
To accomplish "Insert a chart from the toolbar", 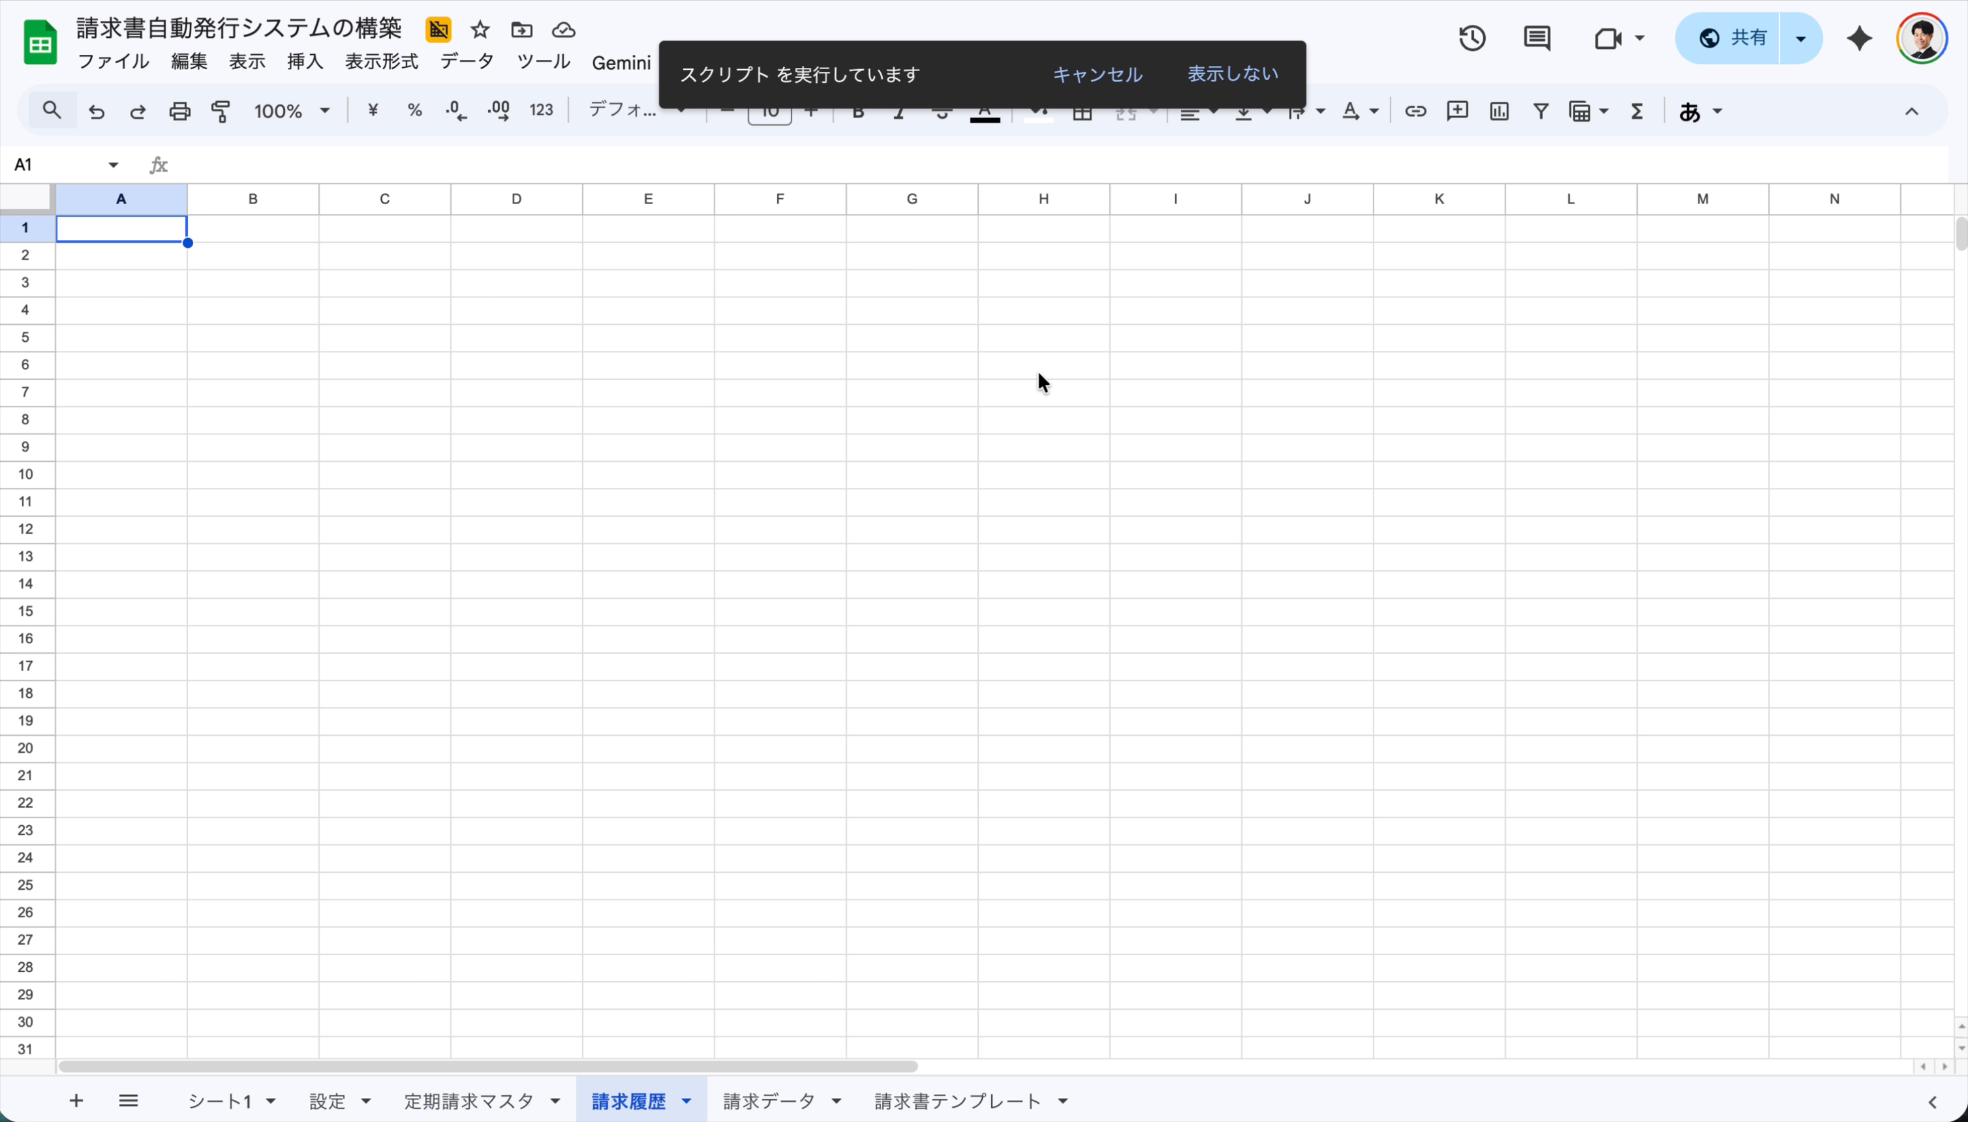I will (1499, 110).
